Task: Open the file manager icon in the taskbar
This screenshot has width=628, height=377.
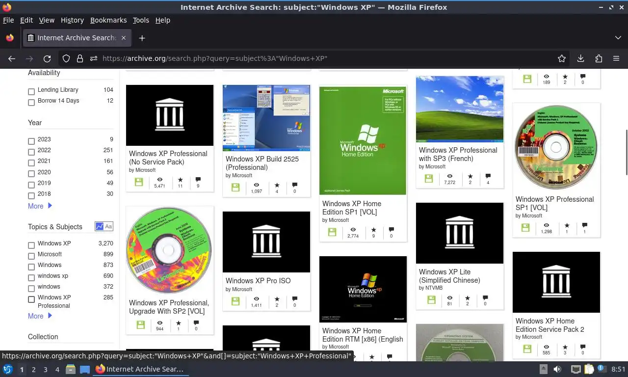Action: (x=70, y=369)
